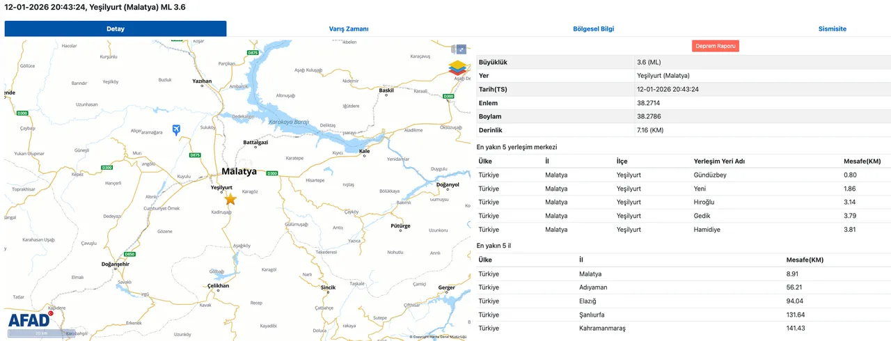Select the date value 12-01-2026 20:43:24 in table
The image size is (891, 341).
point(668,89)
